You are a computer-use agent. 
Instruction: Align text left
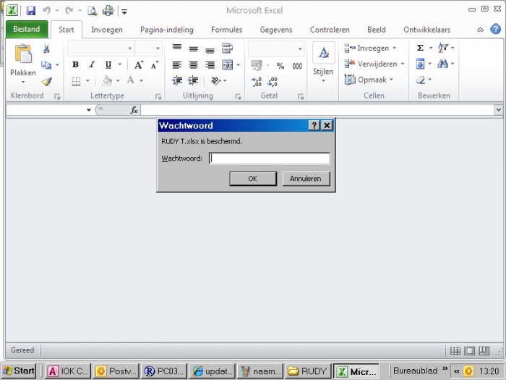(177, 65)
